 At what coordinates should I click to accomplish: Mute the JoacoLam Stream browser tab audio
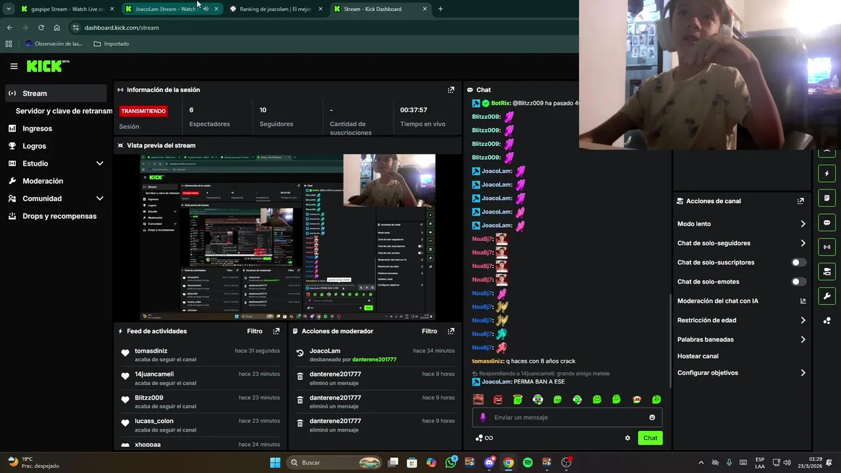pos(206,9)
